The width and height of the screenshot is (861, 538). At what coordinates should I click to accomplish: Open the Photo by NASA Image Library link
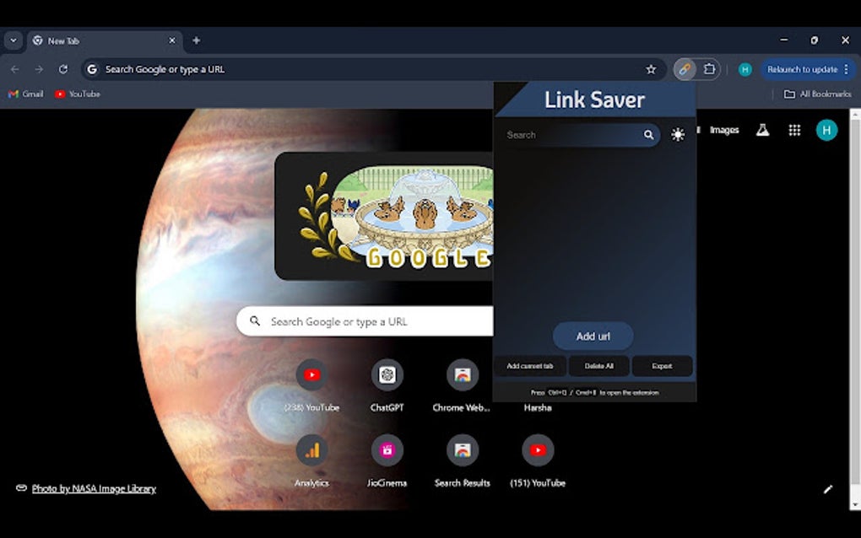point(93,488)
